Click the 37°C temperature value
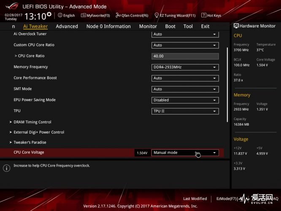 pos(260,50)
